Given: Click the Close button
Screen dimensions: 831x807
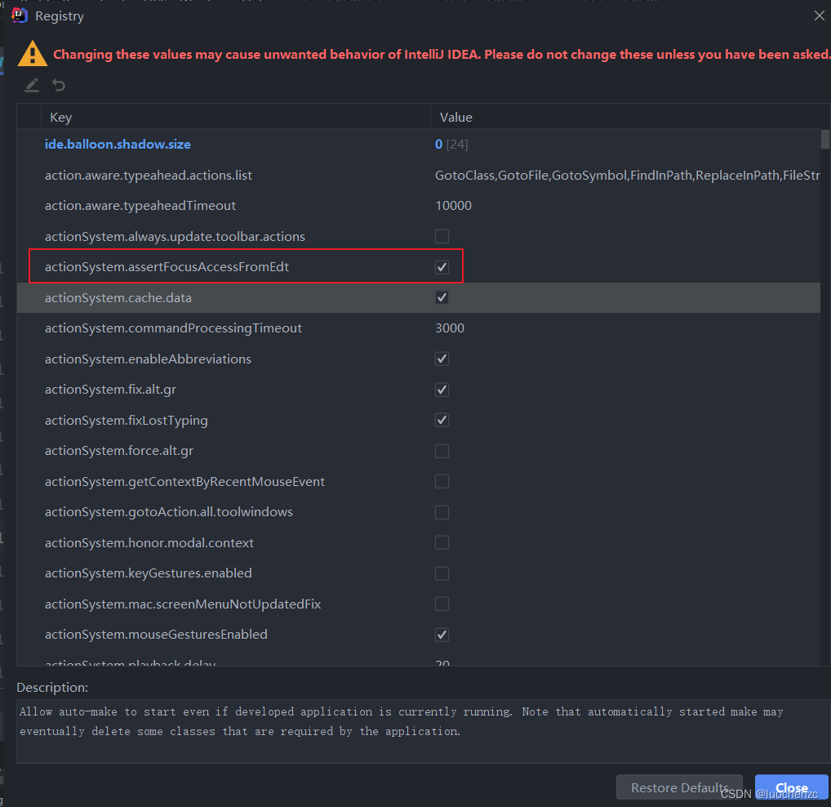Looking at the screenshot, I should 790,787.
